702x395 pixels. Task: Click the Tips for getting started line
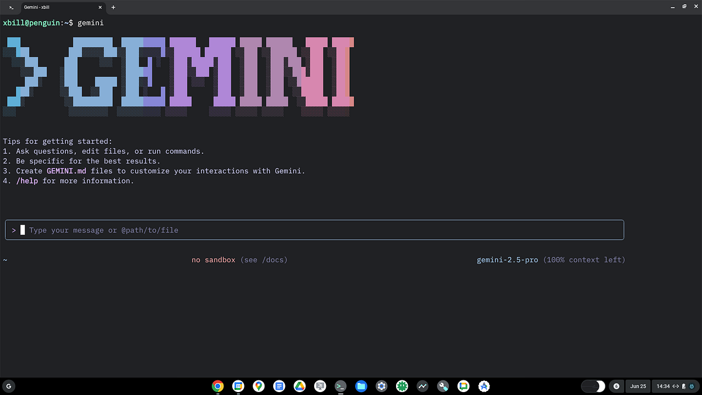[x=57, y=142]
